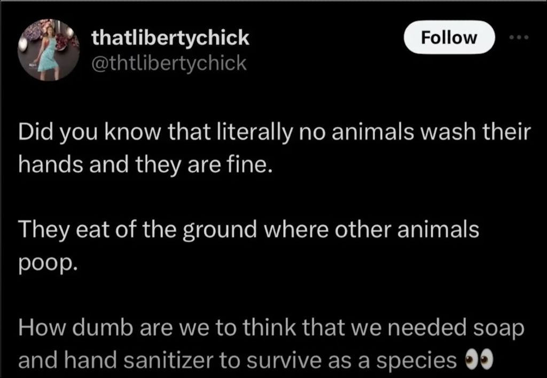Open thatlibertychick's profile picture

49,50
